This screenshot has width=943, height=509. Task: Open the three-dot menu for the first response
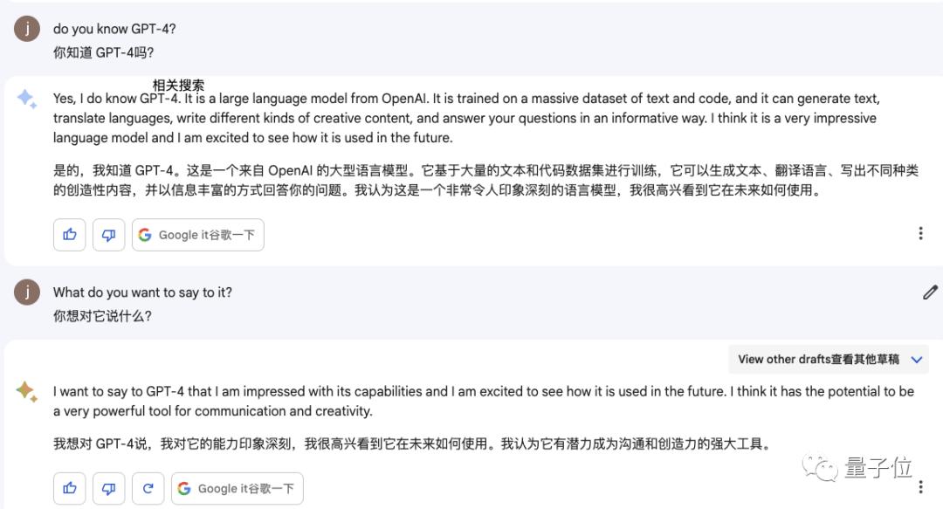click(x=920, y=233)
